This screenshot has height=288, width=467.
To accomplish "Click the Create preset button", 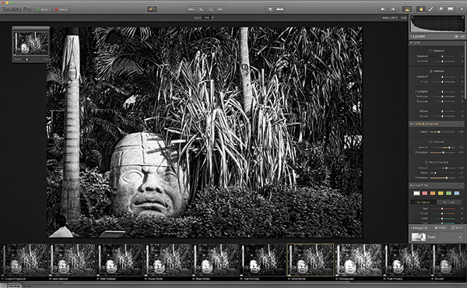I will [x=441, y=228].
